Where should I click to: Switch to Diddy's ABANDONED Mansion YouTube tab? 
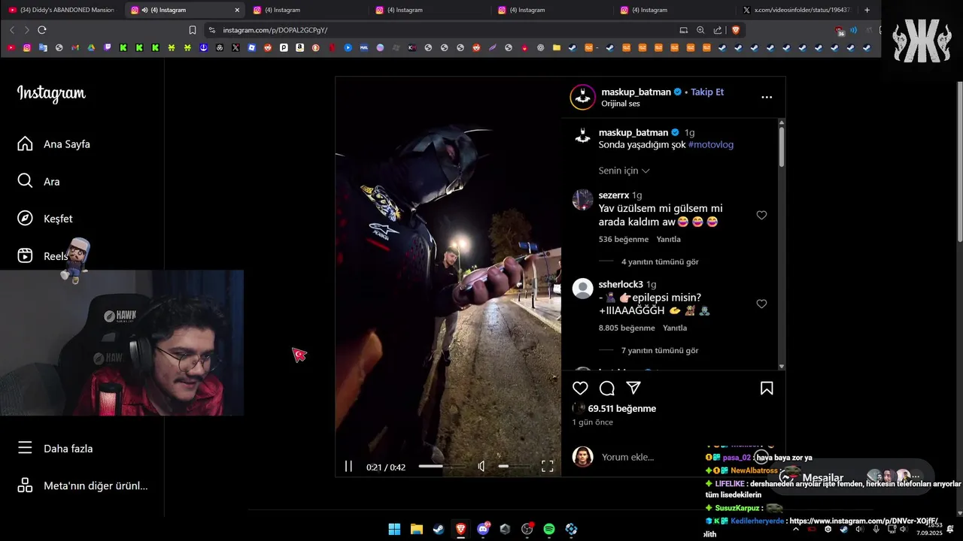(61, 10)
